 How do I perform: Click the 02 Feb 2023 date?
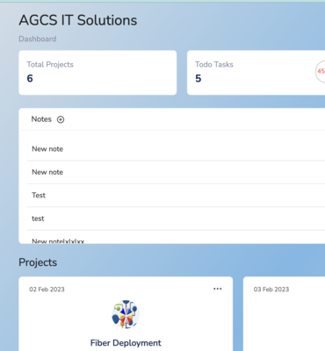(47, 290)
